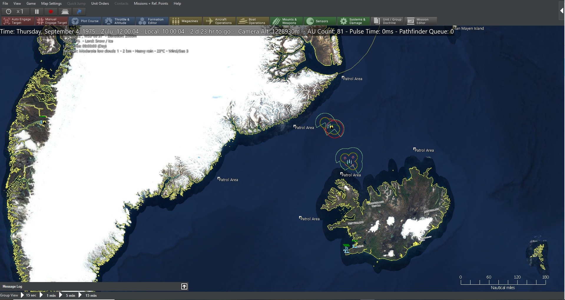
Task: Open the Mounts & Weapons panel
Action: pyautogui.click(x=286, y=21)
